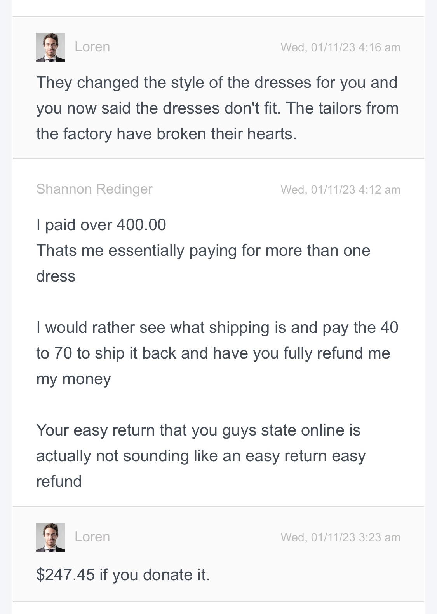Click the "the factory have broken their hearts" line
437x614 pixels.
[x=166, y=134]
